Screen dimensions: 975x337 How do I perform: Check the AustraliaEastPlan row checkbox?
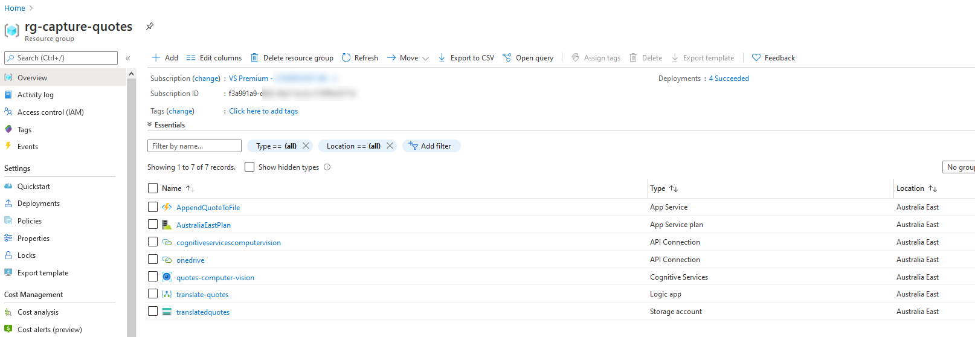(x=153, y=224)
